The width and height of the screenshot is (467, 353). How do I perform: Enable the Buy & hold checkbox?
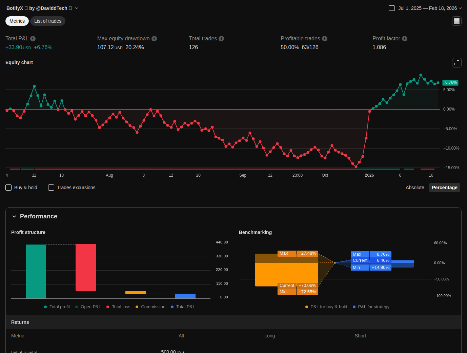9,188
